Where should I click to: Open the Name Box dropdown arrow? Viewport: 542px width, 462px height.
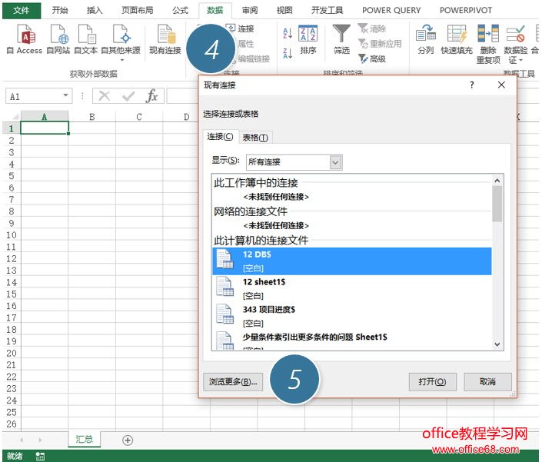click(x=66, y=96)
